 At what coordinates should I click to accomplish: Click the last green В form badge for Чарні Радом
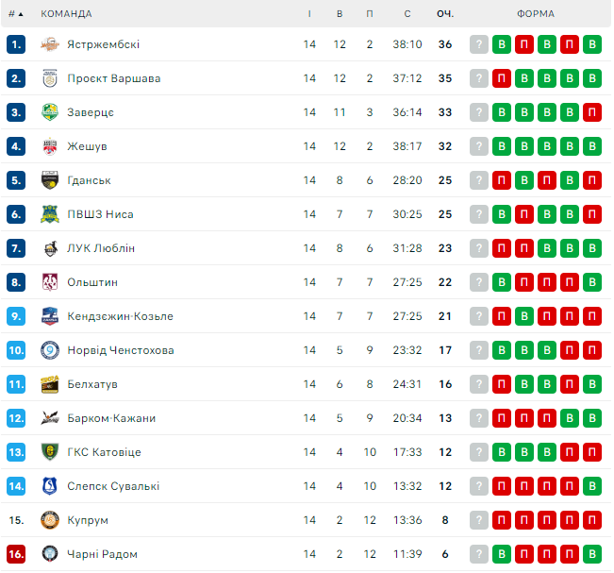click(592, 554)
